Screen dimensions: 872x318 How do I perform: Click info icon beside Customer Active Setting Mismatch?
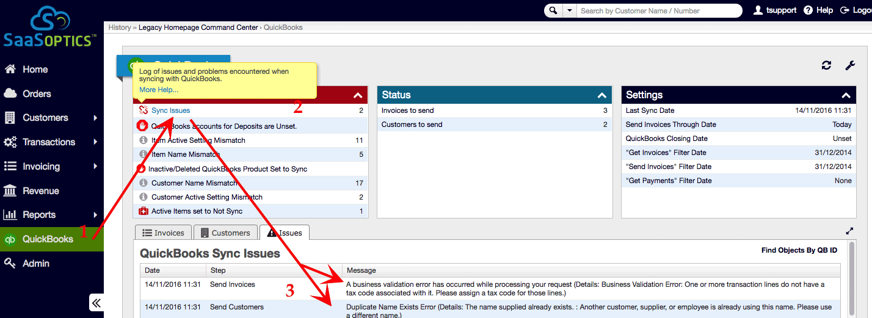pyautogui.click(x=144, y=197)
